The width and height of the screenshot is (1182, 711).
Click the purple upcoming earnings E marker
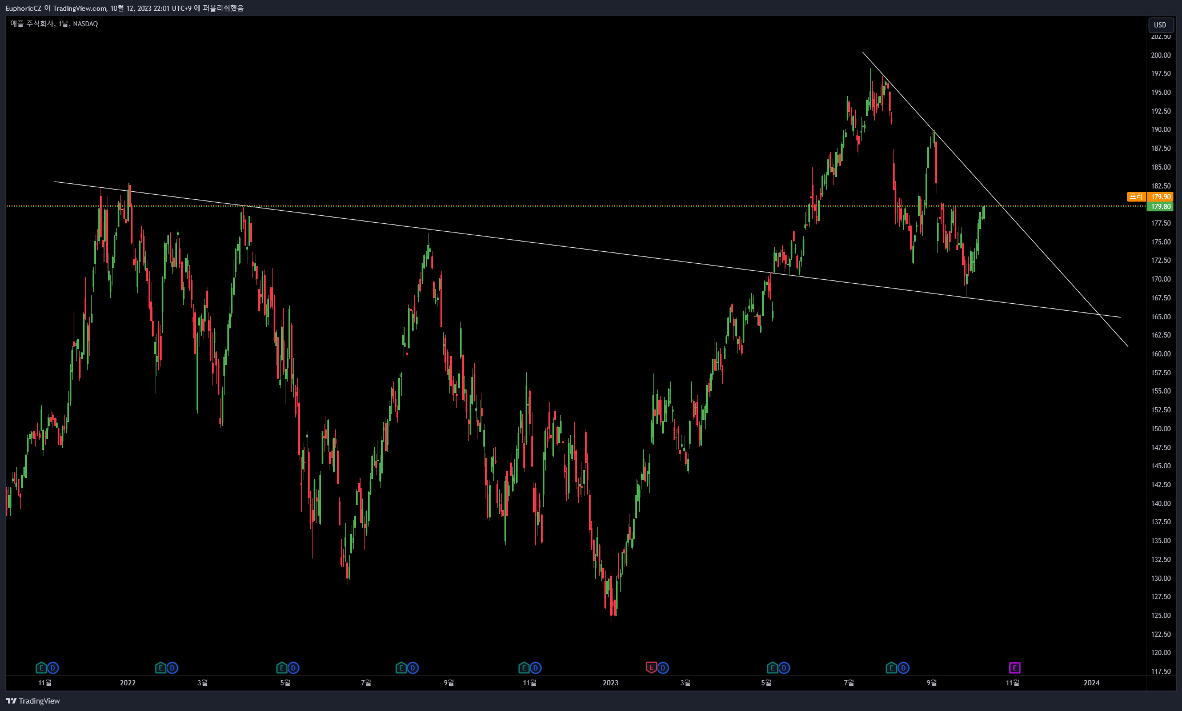(1015, 668)
